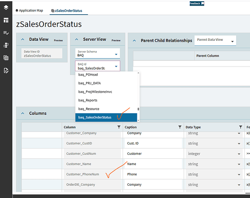The width and height of the screenshot is (250, 198).
Task: Open the filter on the Data Type header
Action: [x=240, y=127]
